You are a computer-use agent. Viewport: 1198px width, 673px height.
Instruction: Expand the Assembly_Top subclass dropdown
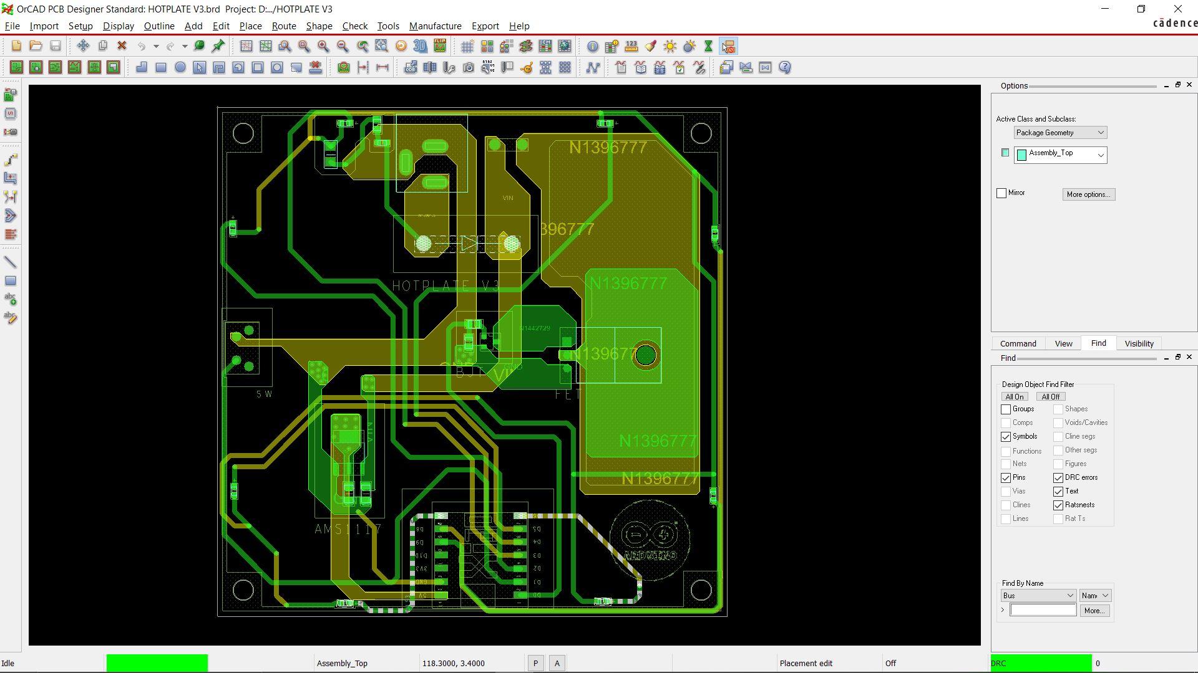pos(1101,155)
